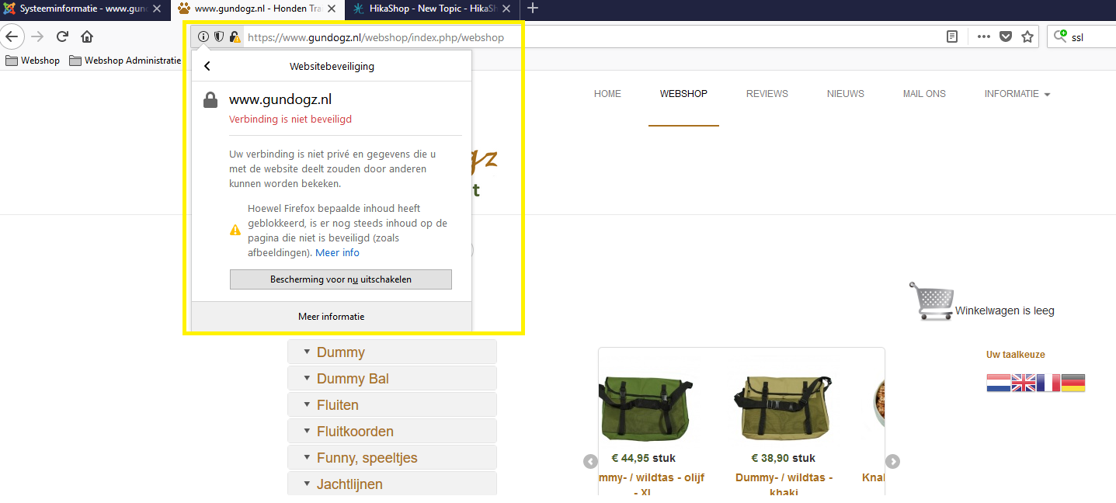The image size is (1116, 503).
Task: Expand the Dummy Bal category
Action: point(392,379)
